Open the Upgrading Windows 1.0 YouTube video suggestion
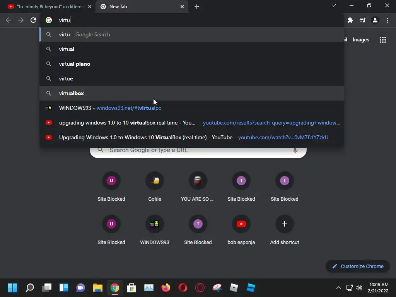The image size is (396, 297). tap(192, 137)
